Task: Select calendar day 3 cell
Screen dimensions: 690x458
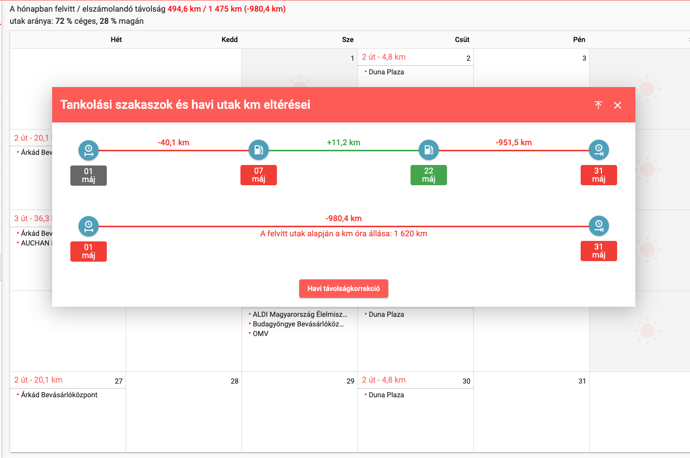Action: click(x=532, y=68)
